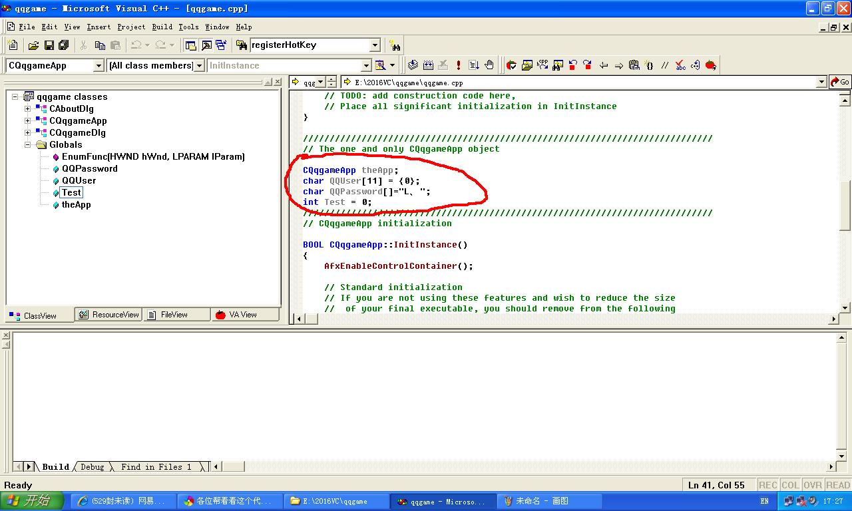Open the file path dropdown in editor
The height and width of the screenshot is (511, 852).
click(821, 82)
